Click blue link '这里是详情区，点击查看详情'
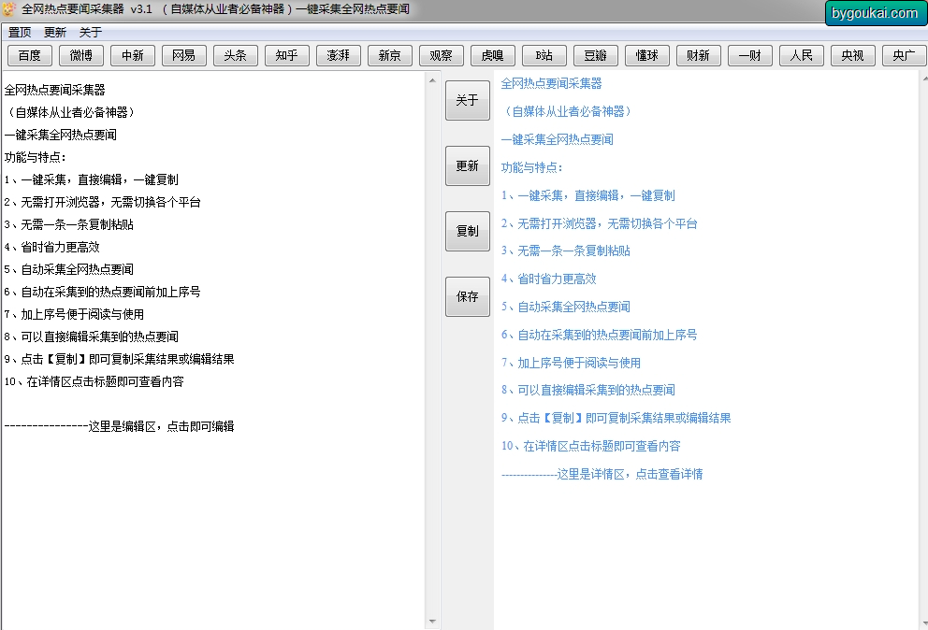This screenshot has width=928, height=630. [x=630, y=475]
